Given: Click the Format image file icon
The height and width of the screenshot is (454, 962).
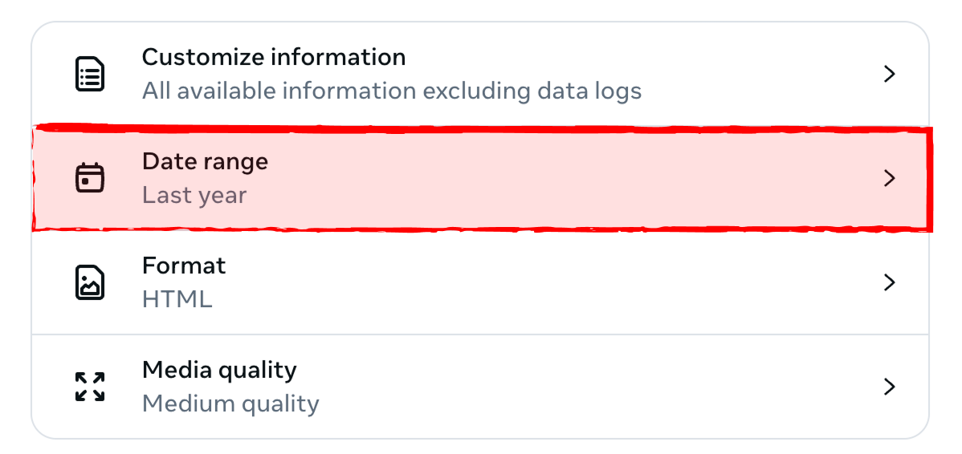Looking at the screenshot, I should [90, 282].
